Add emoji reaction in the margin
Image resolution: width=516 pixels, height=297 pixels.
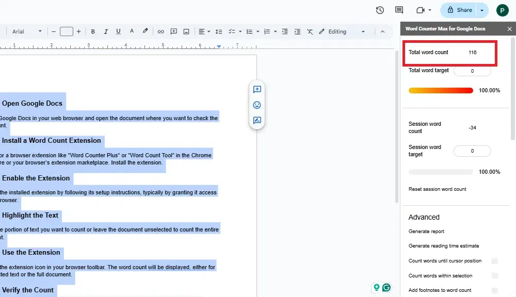tap(257, 105)
